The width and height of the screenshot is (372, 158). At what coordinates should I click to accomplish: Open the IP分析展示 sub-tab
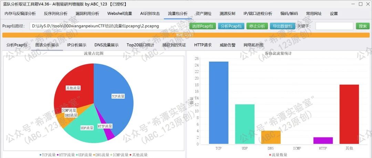coord(76,45)
